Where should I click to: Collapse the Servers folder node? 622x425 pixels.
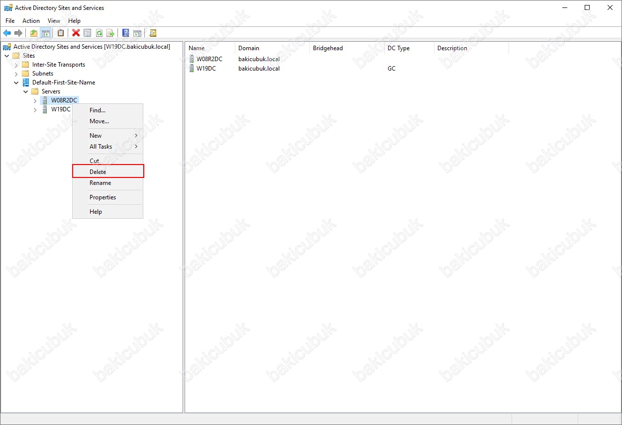[x=26, y=91]
